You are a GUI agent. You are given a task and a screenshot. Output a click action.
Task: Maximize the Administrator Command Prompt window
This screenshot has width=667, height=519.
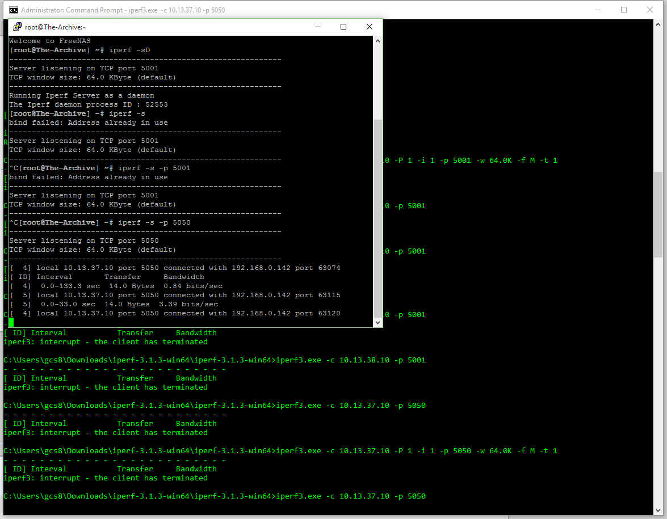(624, 10)
